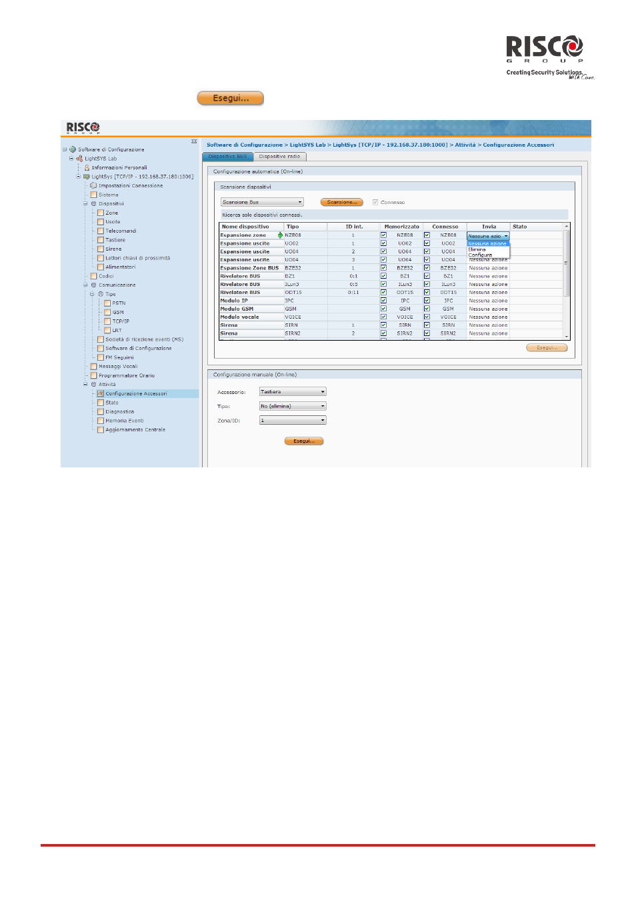636x902 pixels.
Task: Open the Sistema tree entry
Action: [108, 195]
